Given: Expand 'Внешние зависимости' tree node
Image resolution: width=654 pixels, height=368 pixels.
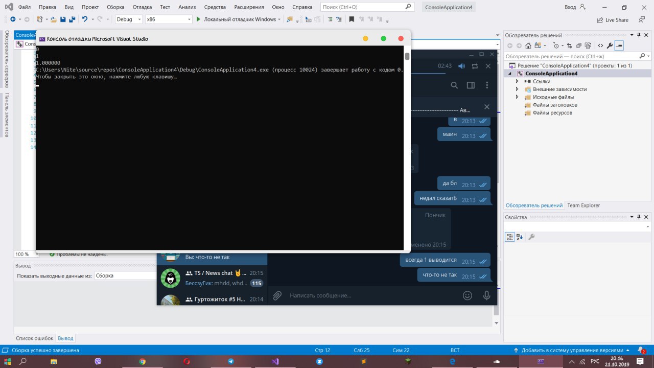Looking at the screenshot, I should [517, 89].
